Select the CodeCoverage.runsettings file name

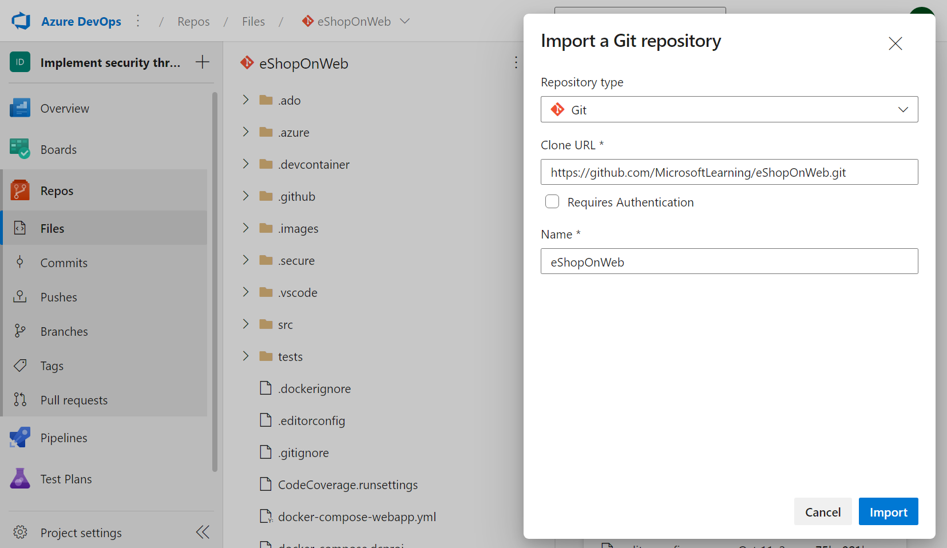click(348, 485)
